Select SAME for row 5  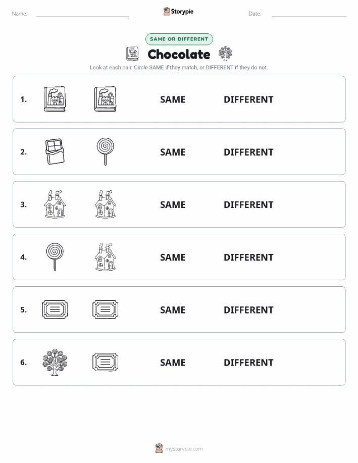(173, 310)
